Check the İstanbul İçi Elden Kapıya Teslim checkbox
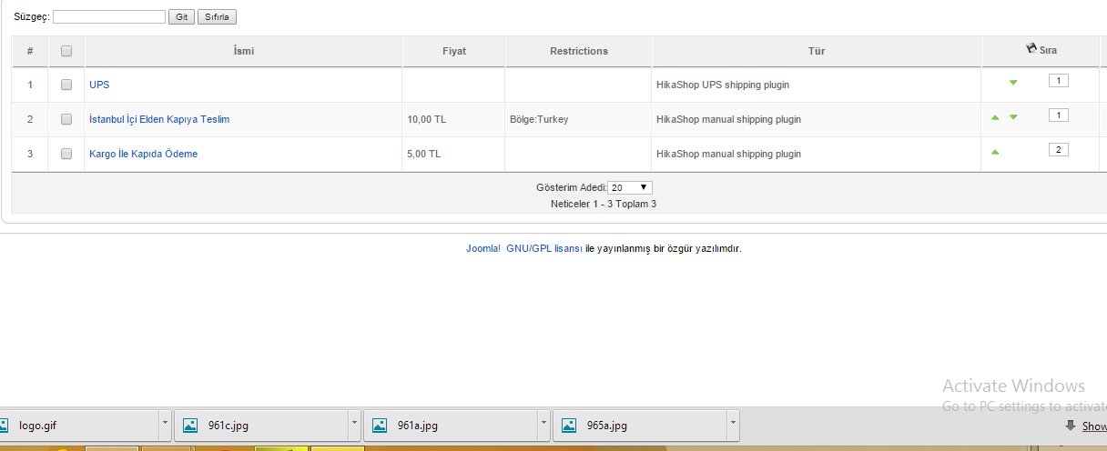 point(66,119)
